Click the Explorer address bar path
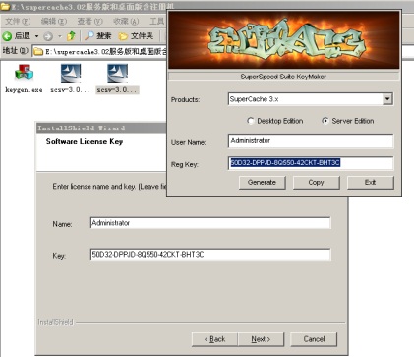 point(105,52)
